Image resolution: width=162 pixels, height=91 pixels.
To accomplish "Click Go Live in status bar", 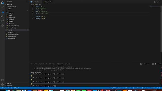I will [x=145, y=88].
